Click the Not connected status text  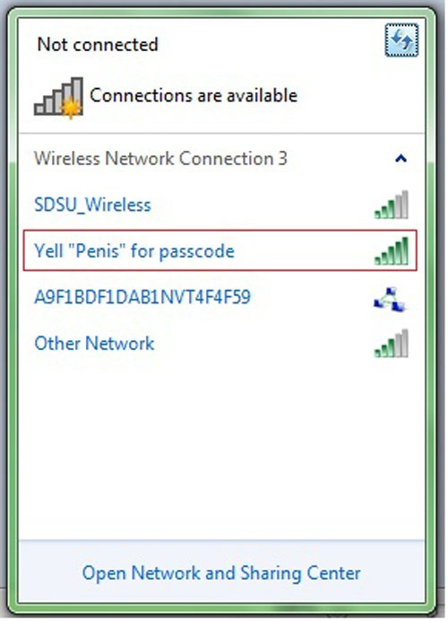tap(98, 44)
